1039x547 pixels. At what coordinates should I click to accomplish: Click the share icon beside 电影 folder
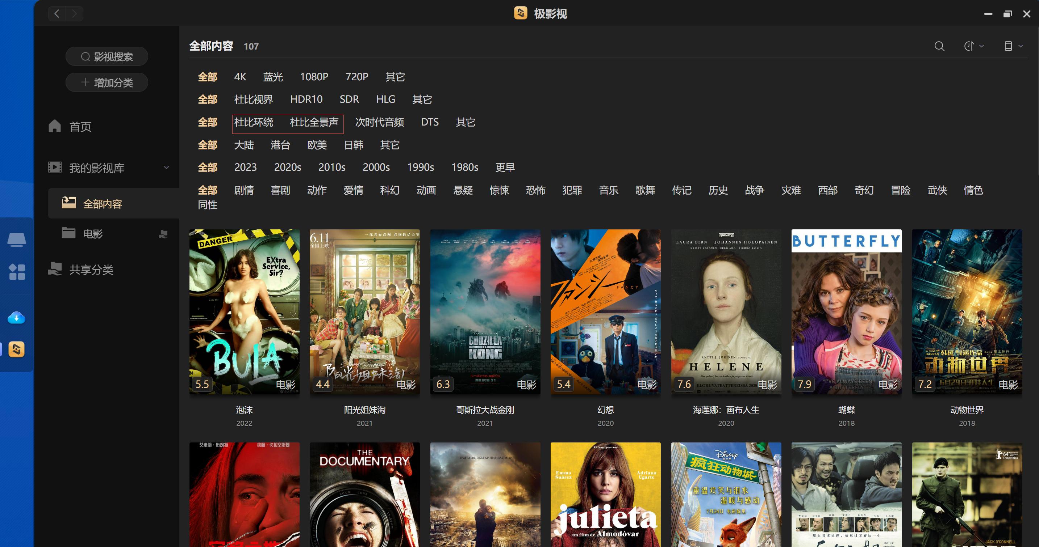(x=163, y=234)
